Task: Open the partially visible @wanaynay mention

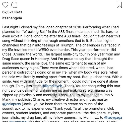Action: pos(19,121)
